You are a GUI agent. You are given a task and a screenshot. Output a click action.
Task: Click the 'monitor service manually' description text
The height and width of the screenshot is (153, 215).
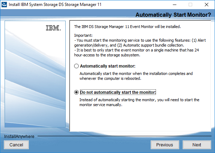[x=101, y=105]
